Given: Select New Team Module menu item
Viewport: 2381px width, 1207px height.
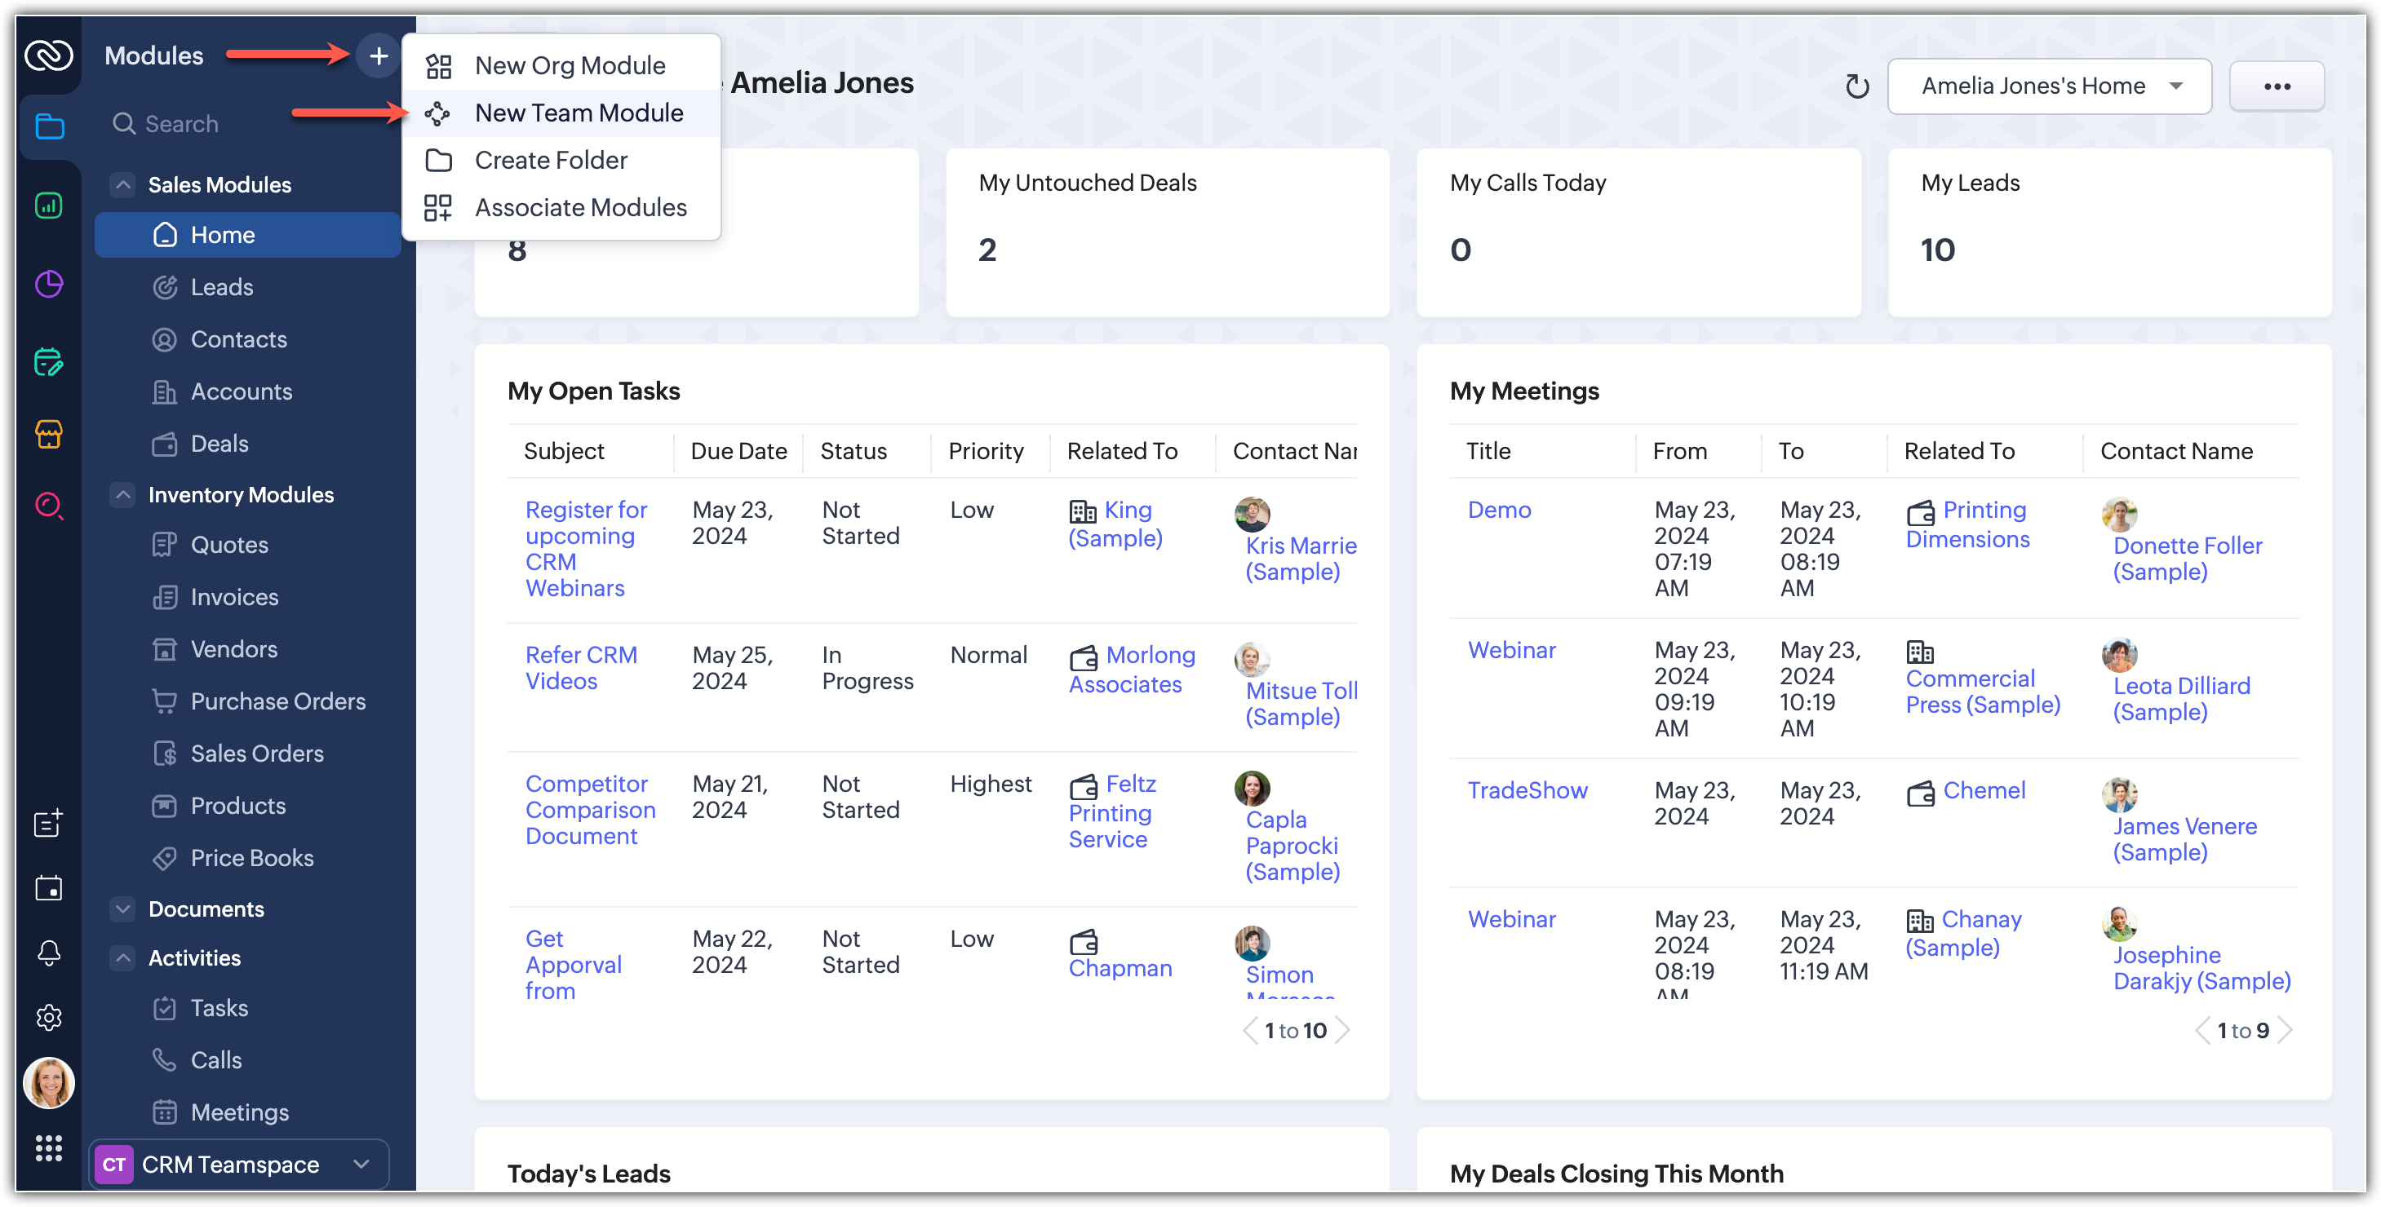Looking at the screenshot, I should 579,113.
